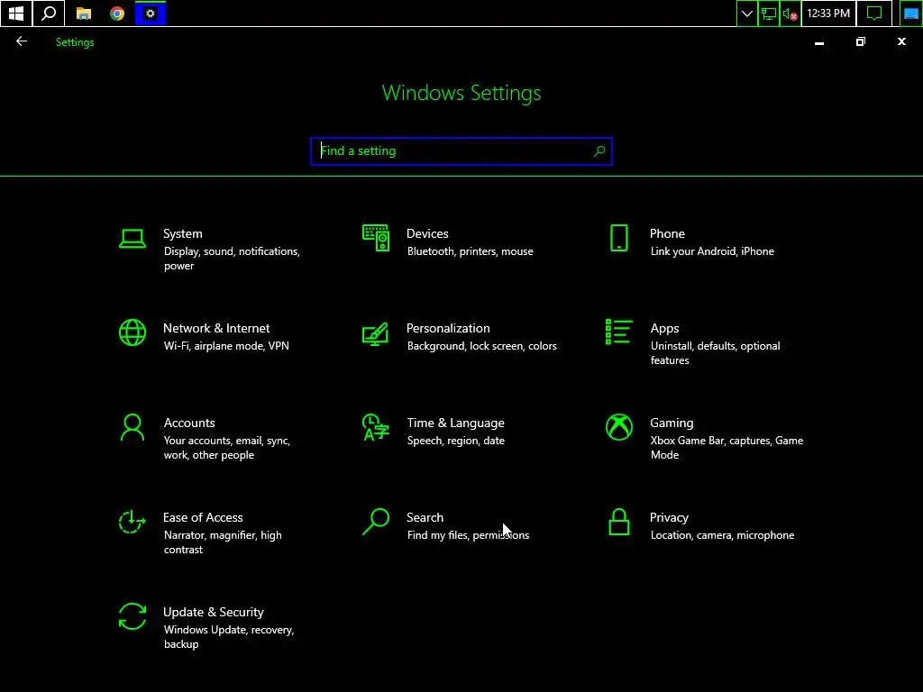
Task: Open the Devices settings title
Action: (x=427, y=233)
